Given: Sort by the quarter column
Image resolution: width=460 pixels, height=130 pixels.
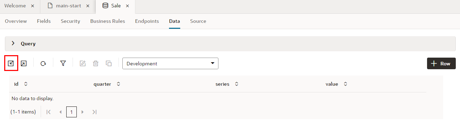Looking at the screenshot, I should (x=119, y=84).
